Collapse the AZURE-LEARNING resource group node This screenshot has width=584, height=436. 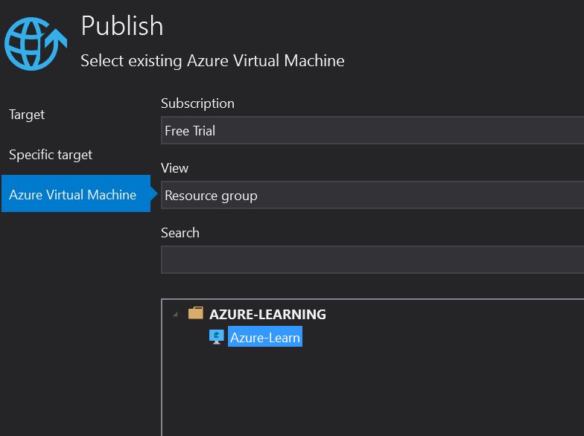175,314
